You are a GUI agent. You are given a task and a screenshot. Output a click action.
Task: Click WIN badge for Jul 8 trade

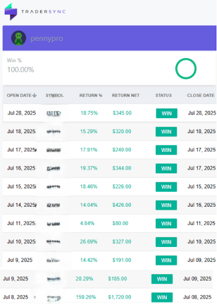coord(162,297)
